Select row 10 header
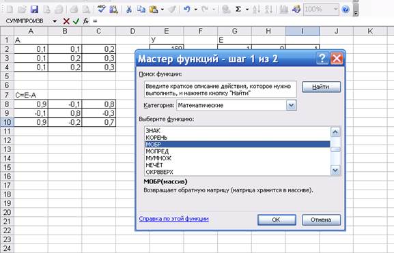The image size is (394, 253). (7, 122)
